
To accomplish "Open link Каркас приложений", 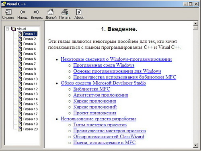I will pyautogui.click(x=95, y=107).
